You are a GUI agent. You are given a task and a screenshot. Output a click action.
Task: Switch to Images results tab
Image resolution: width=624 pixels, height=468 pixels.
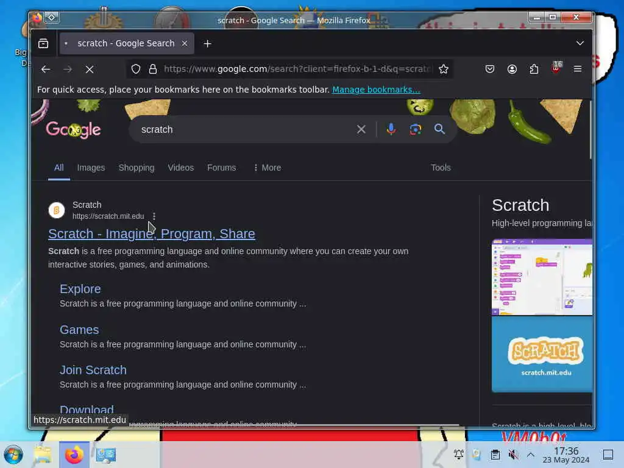(91, 168)
